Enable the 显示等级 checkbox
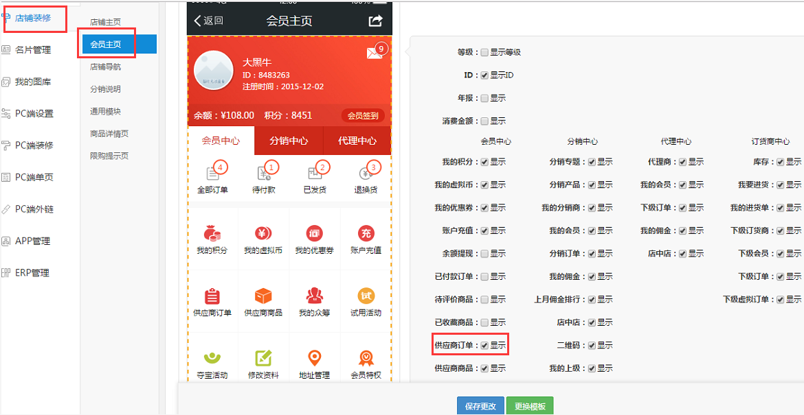 pyautogui.click(x=484, y=52)
